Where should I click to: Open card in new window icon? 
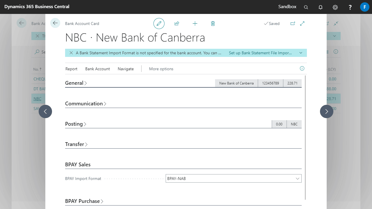pos(293,24)
